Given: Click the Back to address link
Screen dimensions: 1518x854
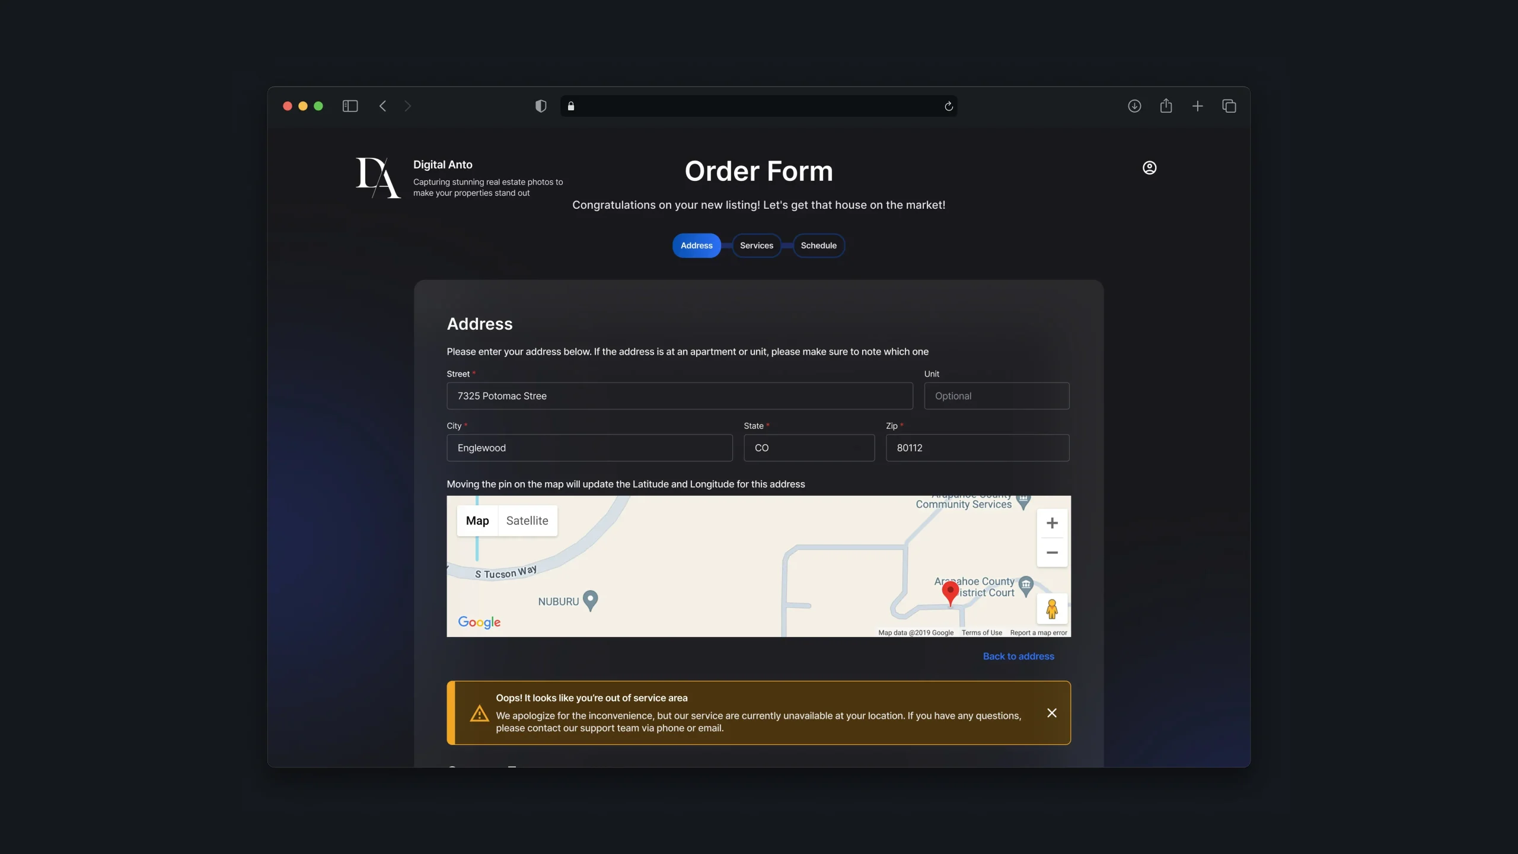Looking at the screenshot, I should 1018,657.
